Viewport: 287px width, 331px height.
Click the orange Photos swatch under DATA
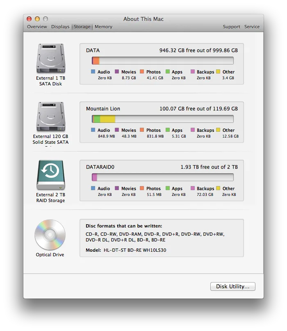tap(142, 72)
